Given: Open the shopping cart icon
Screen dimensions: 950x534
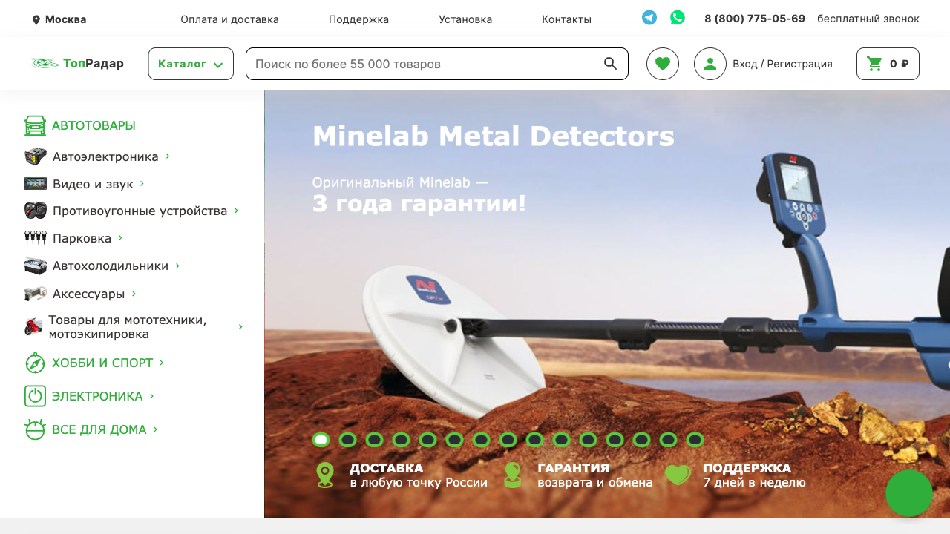Looking at the screenshot, I should tap(875, 64).
